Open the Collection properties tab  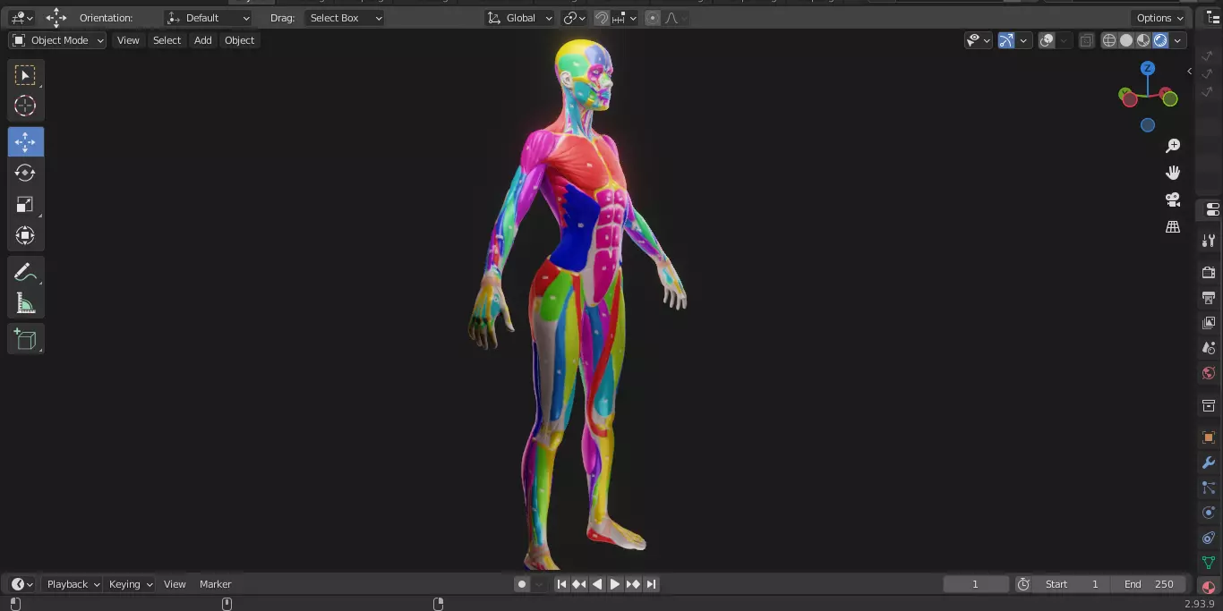[1209, 405]
